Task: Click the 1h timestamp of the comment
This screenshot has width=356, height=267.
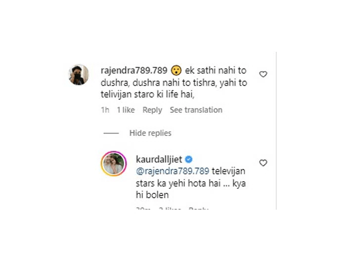Action: [x=105, y=110]
